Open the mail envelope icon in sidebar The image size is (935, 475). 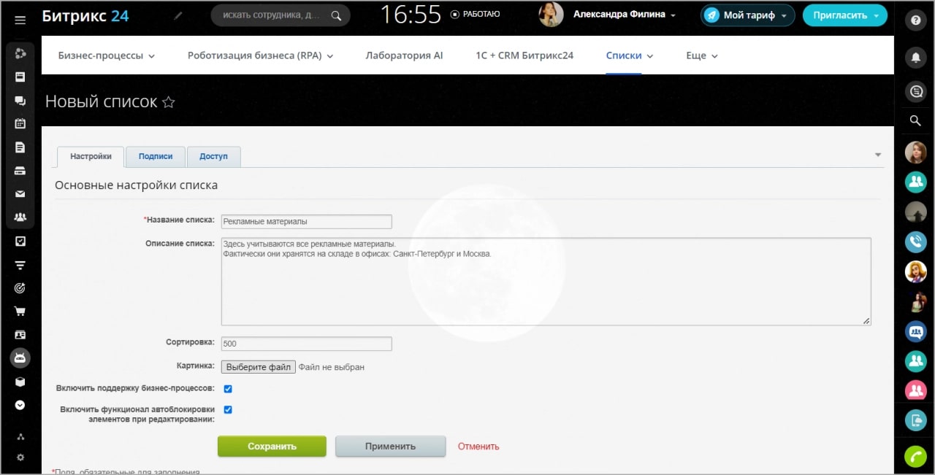(x=20, y=194)
